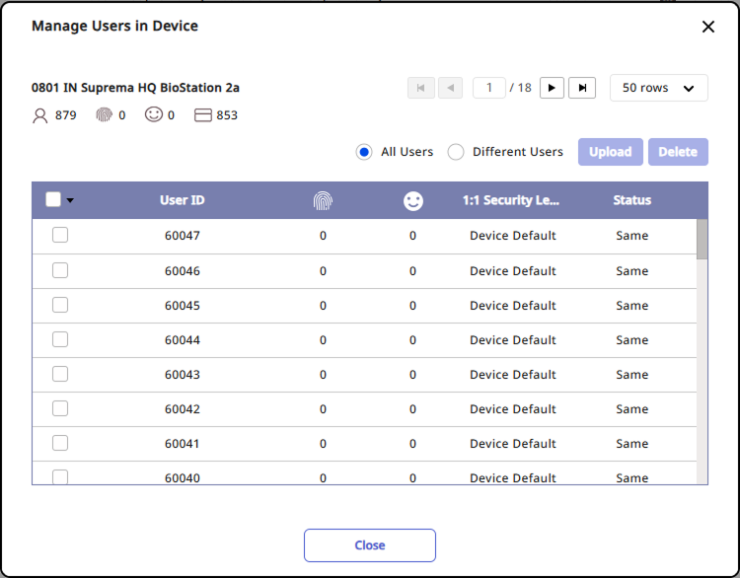Select the Different Users radio button
The width and height of the screenshot is (740, 578).
(456, 152)
